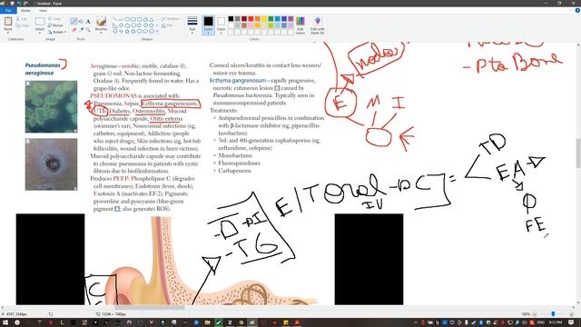
Task: Select the Text tool
Action: click(88, 22)
